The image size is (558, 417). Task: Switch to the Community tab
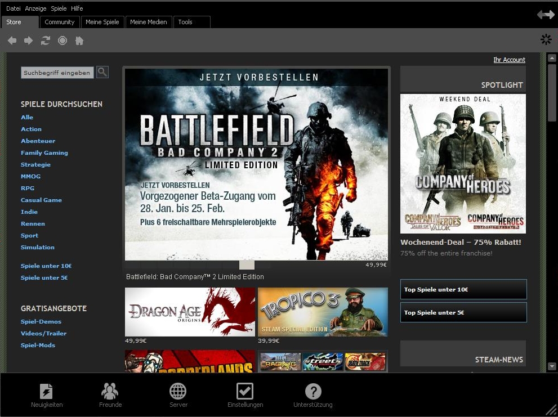60,22
